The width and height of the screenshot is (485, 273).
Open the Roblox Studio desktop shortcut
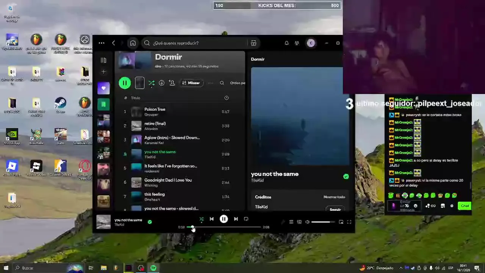(36, 168)
